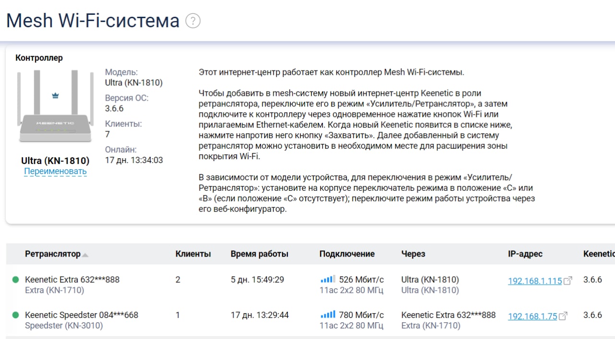The height and width of the screenshot is (339, 615).
Task: Click the Время работы column header
Action: 259,254
